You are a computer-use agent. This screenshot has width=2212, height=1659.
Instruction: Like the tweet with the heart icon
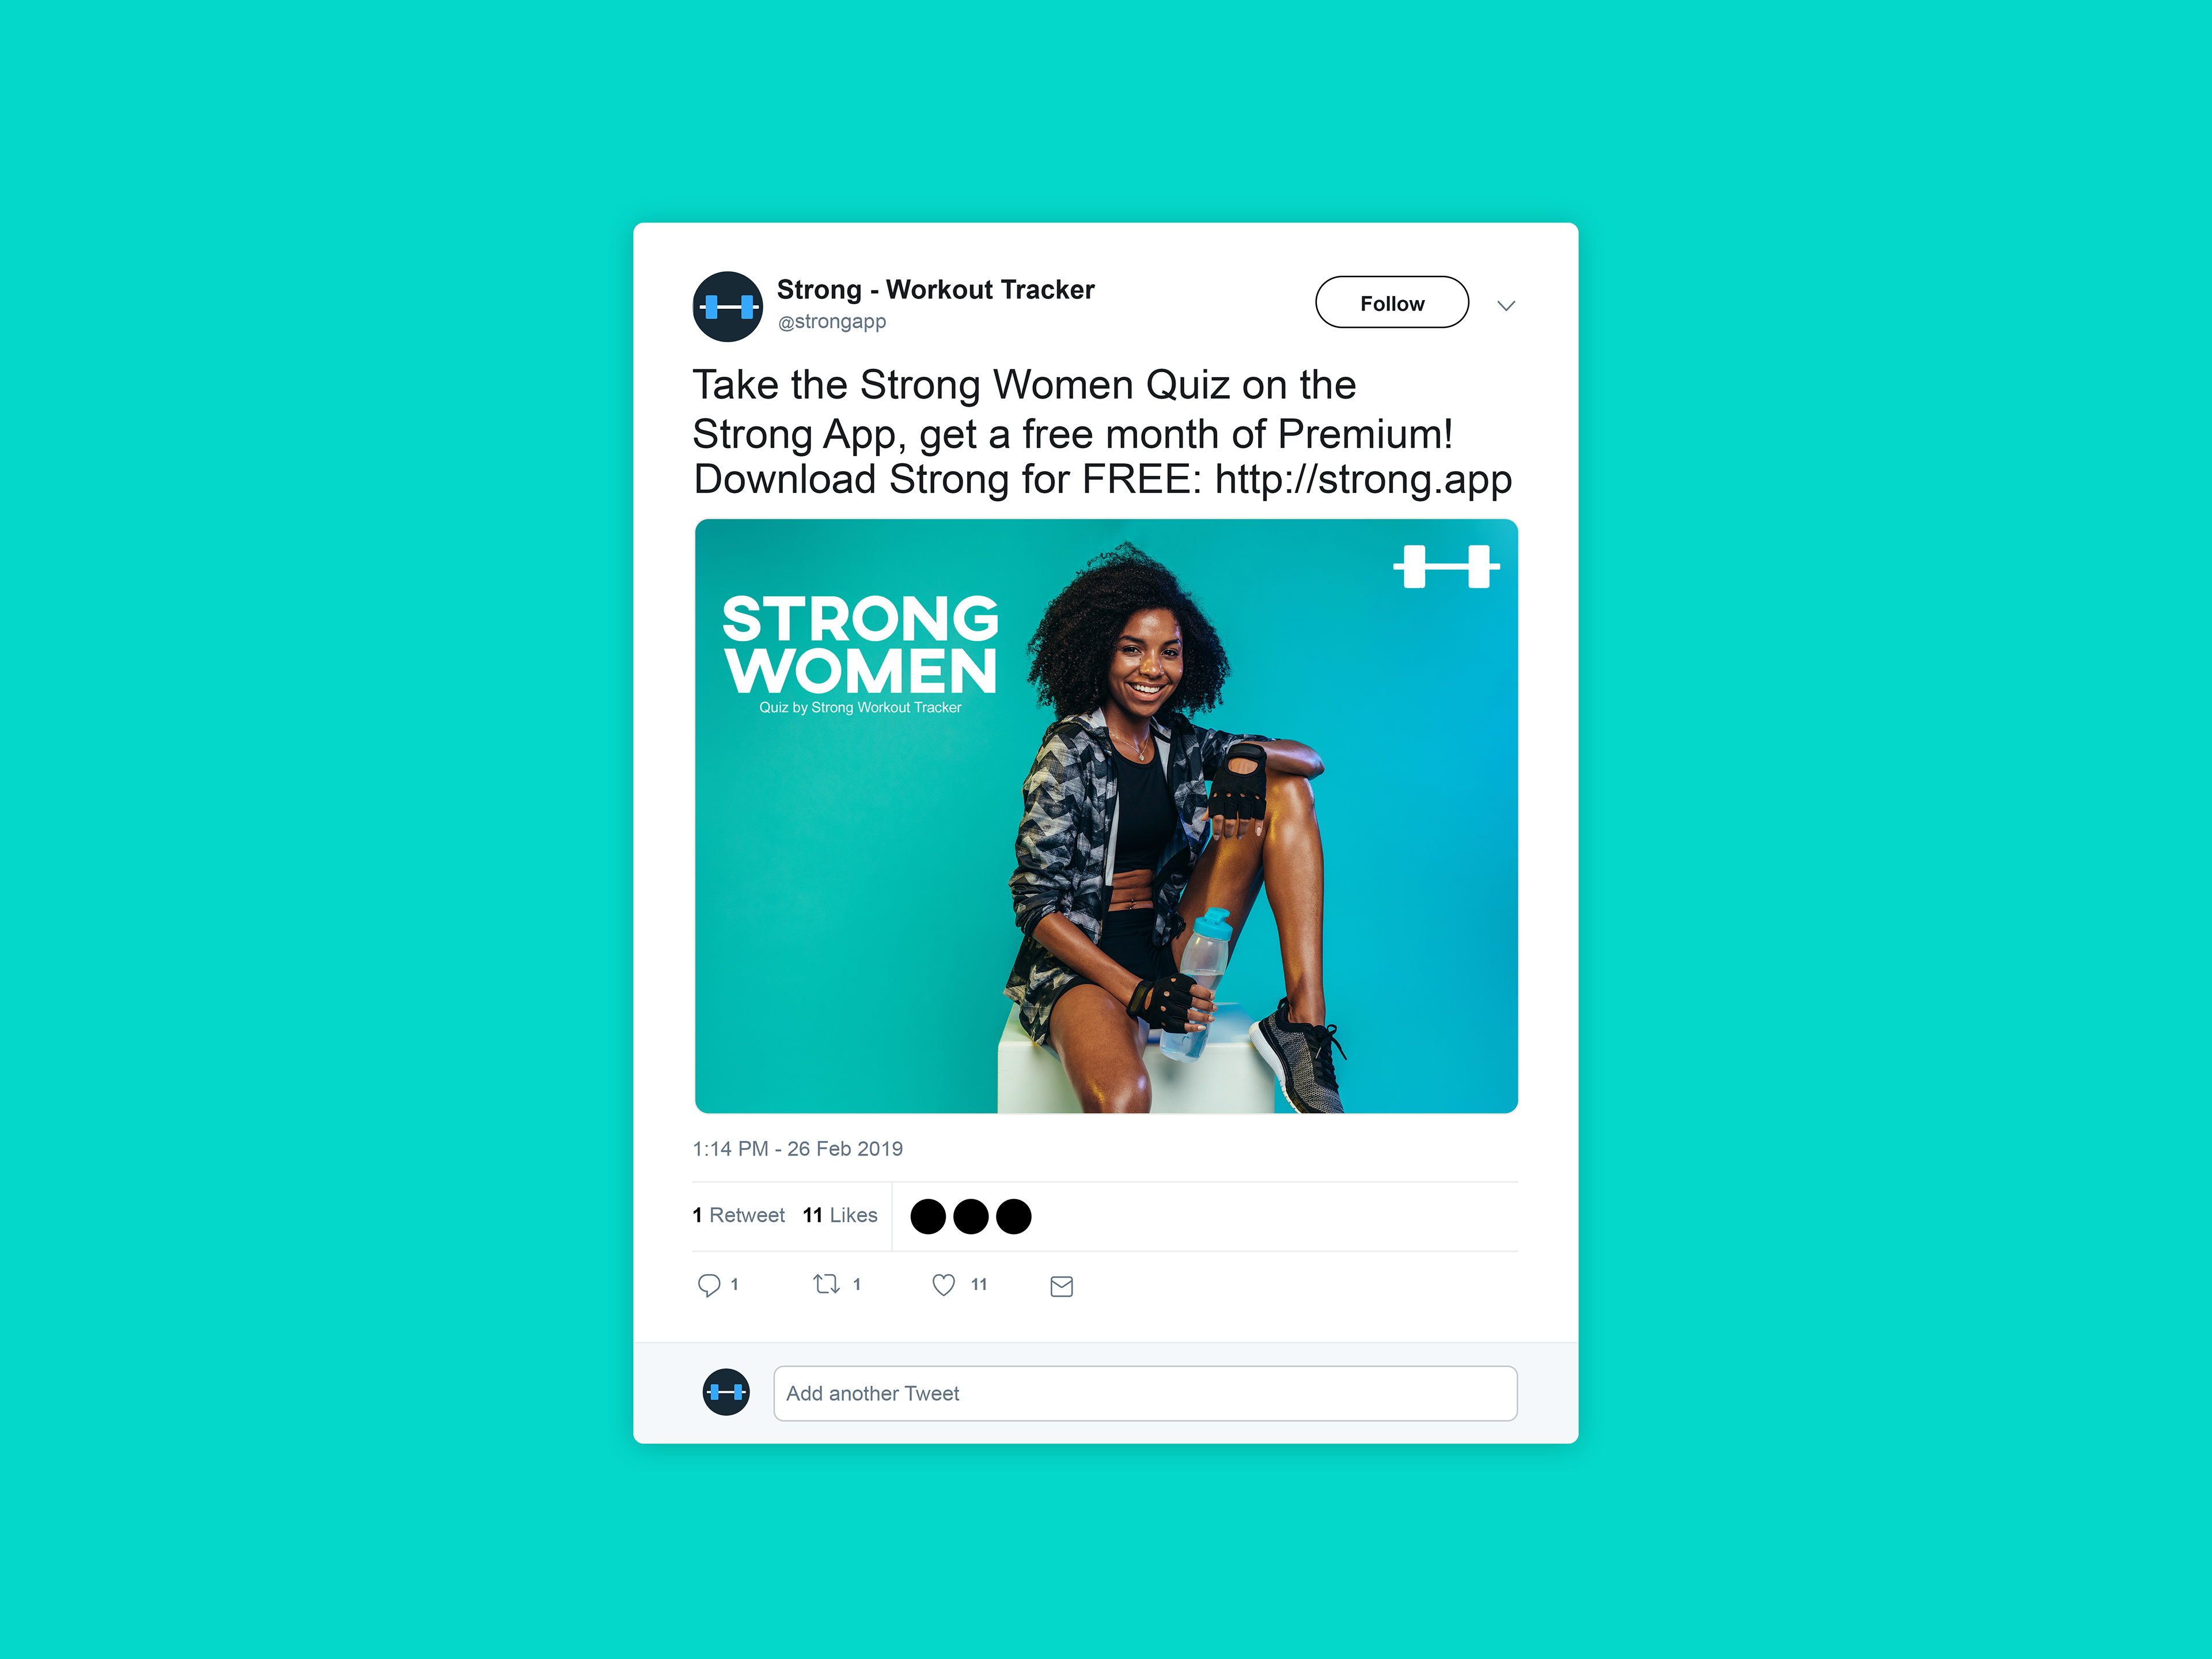[943, 1285]
